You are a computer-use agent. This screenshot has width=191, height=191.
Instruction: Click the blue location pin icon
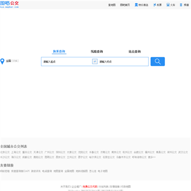(x=2, y=62)
